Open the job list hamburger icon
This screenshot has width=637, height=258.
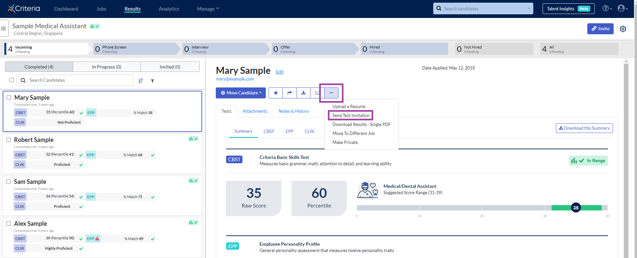(x=3, y=29)
